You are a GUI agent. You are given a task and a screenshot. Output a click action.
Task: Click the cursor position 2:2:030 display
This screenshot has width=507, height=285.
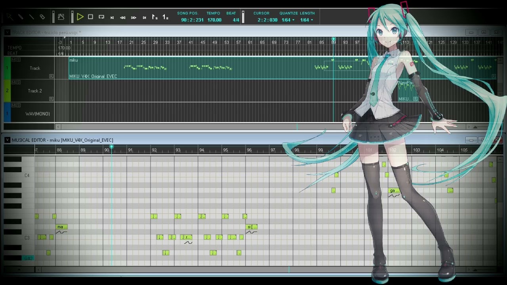coord(267,20)
